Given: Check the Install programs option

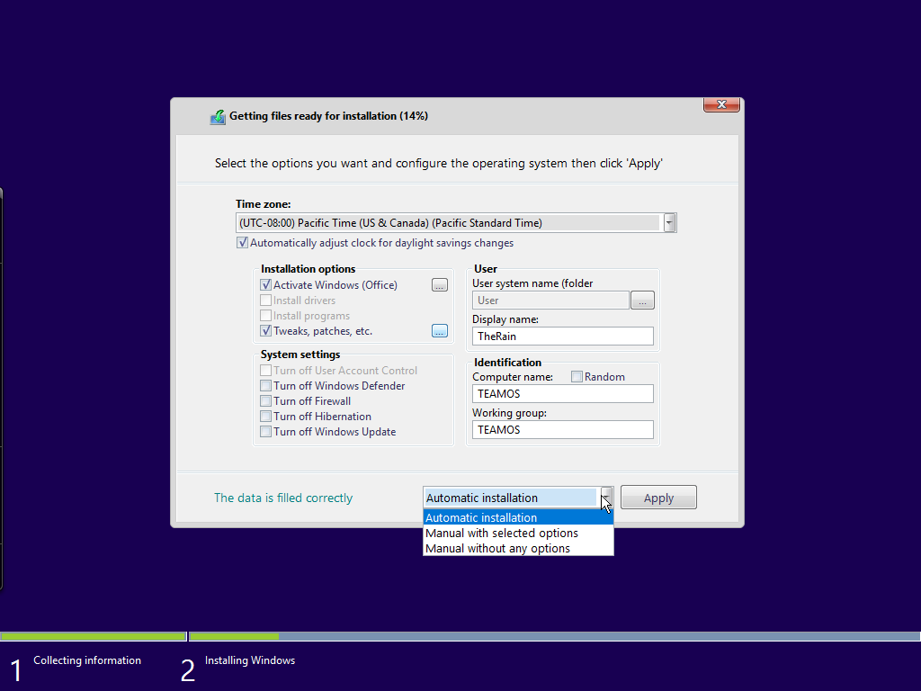Looking at the screenshot, I should (x=265, y=316).
